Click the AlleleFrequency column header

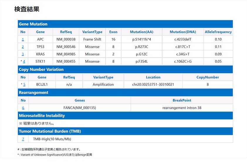(218, 32)
